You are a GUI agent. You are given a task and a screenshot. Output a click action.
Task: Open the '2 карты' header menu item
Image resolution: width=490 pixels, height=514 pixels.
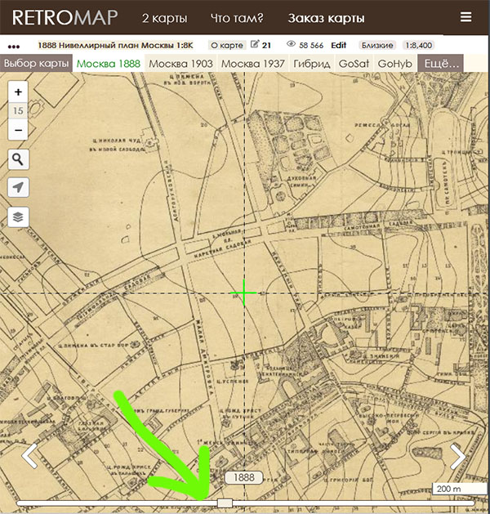tap(164, 17)
